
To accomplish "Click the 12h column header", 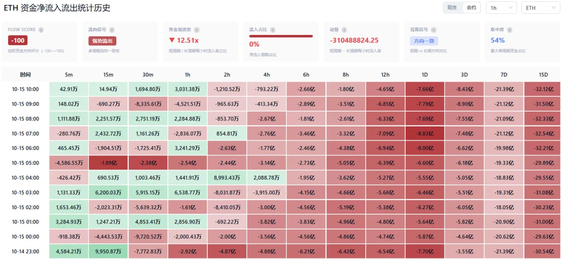I will [385, 74].
